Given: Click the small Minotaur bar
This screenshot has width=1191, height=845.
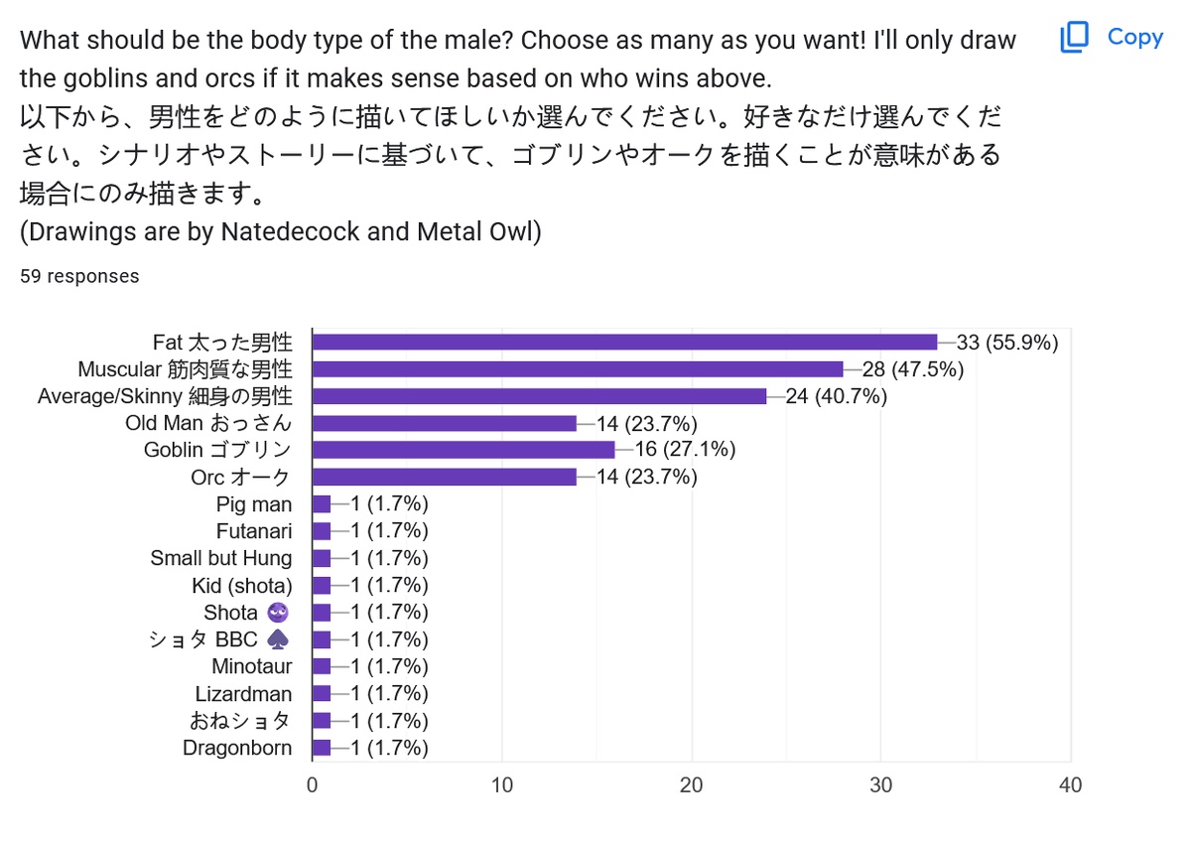Looking at the screenshot, I should click(x=322, y=666).
